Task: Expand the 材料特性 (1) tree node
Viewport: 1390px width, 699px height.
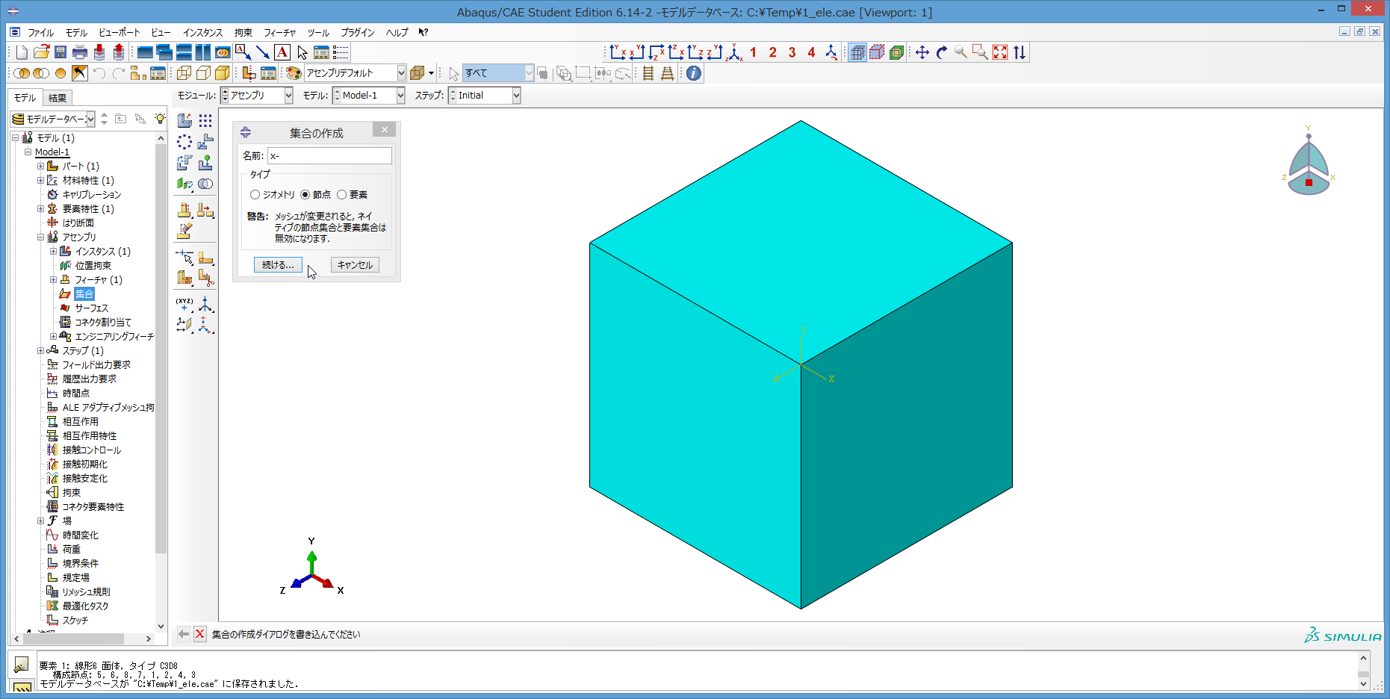Action: [x=41, y=181]
